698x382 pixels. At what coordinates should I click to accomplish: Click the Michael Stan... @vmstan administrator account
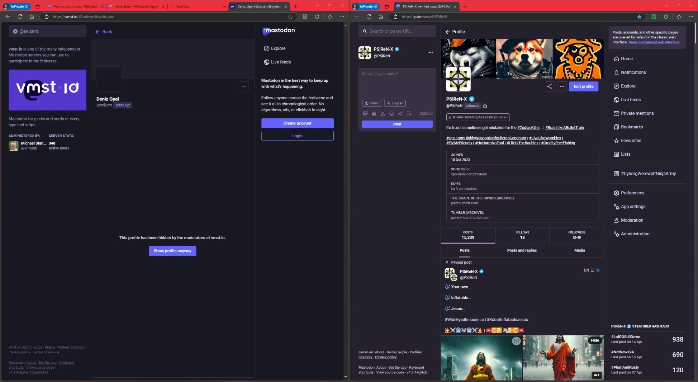point(28,146)
